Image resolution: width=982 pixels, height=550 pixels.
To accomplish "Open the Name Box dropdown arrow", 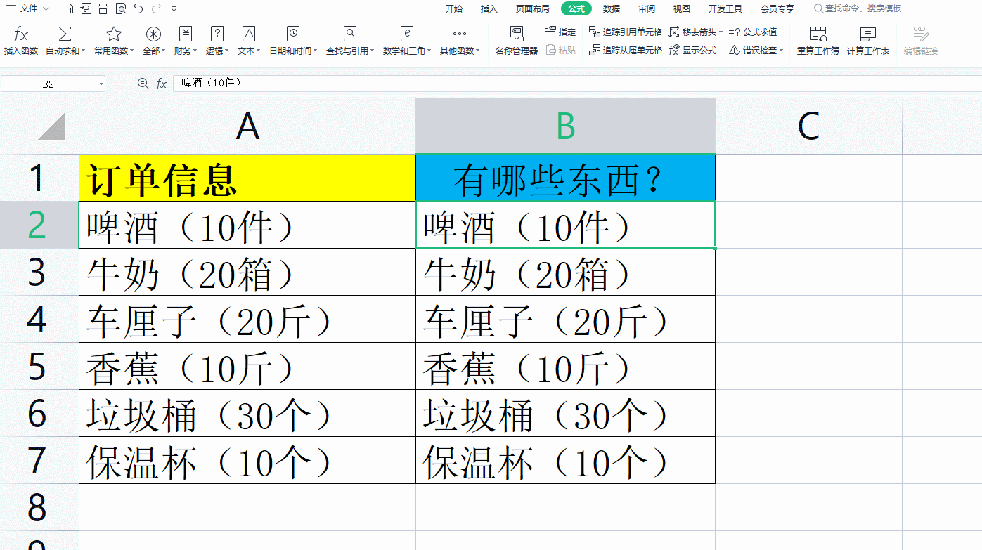I will (x=101, y=84).
